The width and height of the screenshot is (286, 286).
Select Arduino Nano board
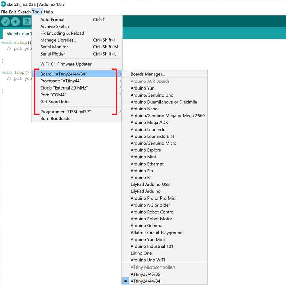tap(165, 109)
